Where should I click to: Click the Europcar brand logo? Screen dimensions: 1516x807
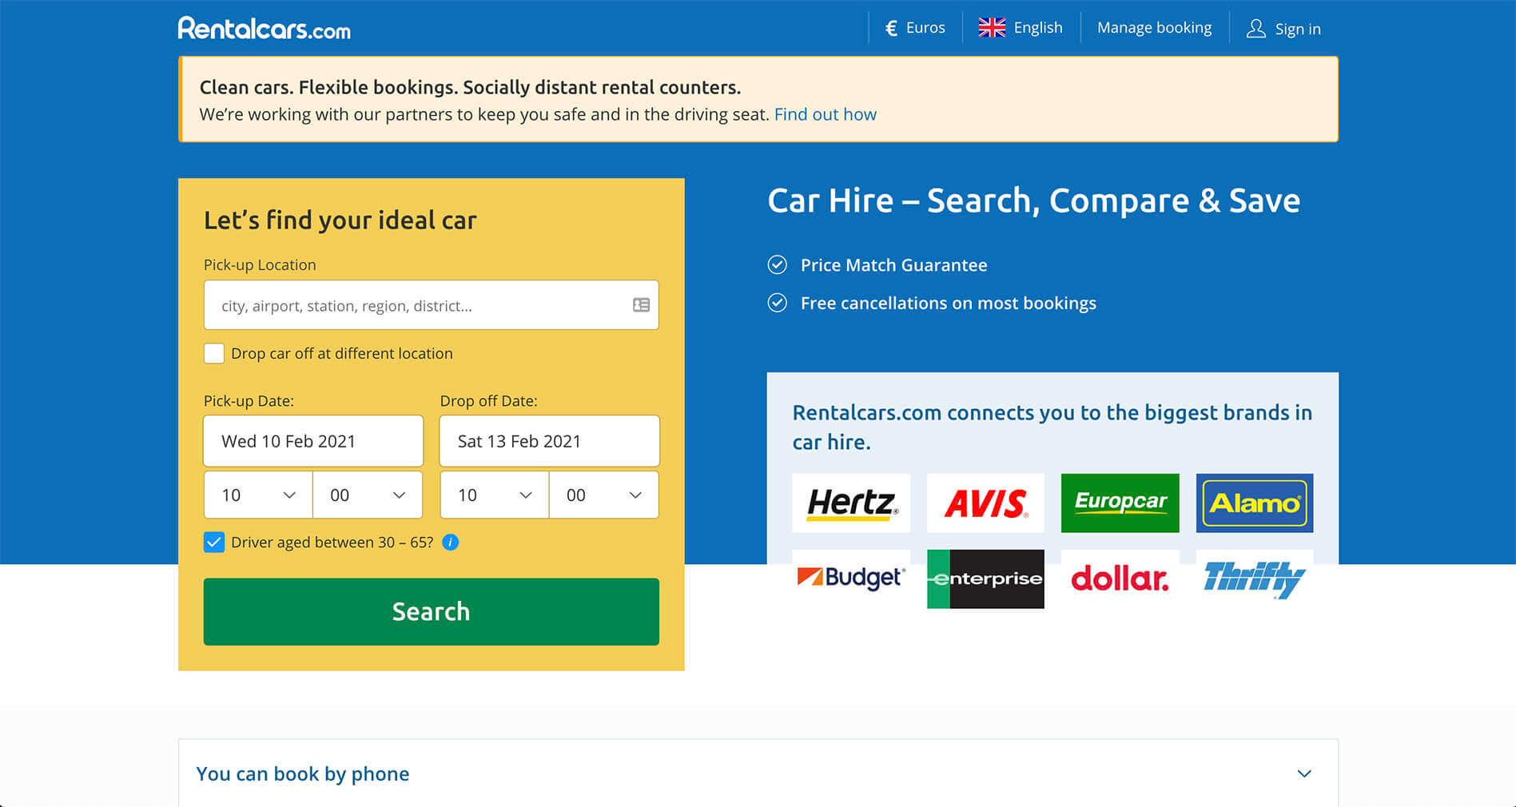tap(1120, 503)
